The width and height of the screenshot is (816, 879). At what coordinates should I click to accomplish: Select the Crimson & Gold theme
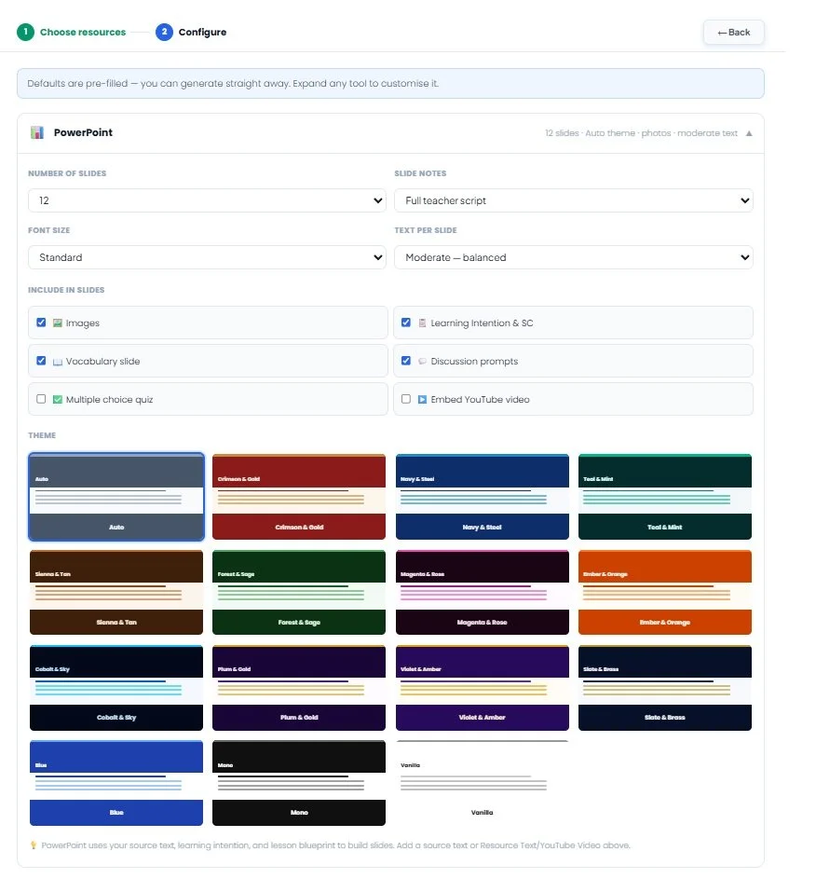(x=299, y=497)
